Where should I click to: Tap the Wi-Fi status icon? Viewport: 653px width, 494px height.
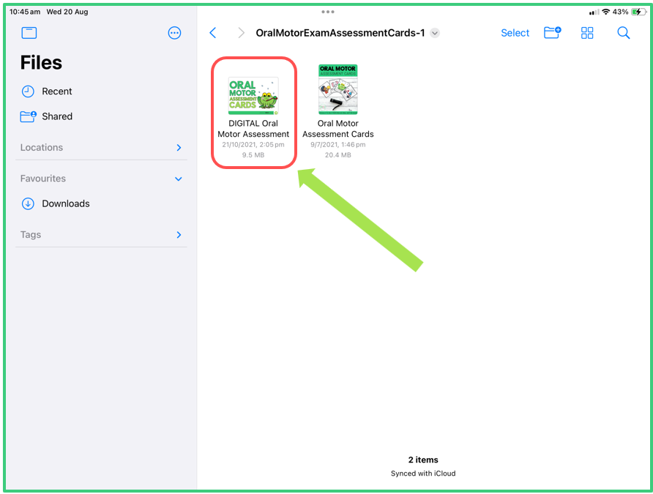pos(606,12)
